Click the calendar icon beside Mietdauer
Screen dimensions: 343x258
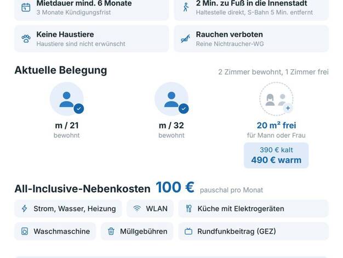[26, 7]
